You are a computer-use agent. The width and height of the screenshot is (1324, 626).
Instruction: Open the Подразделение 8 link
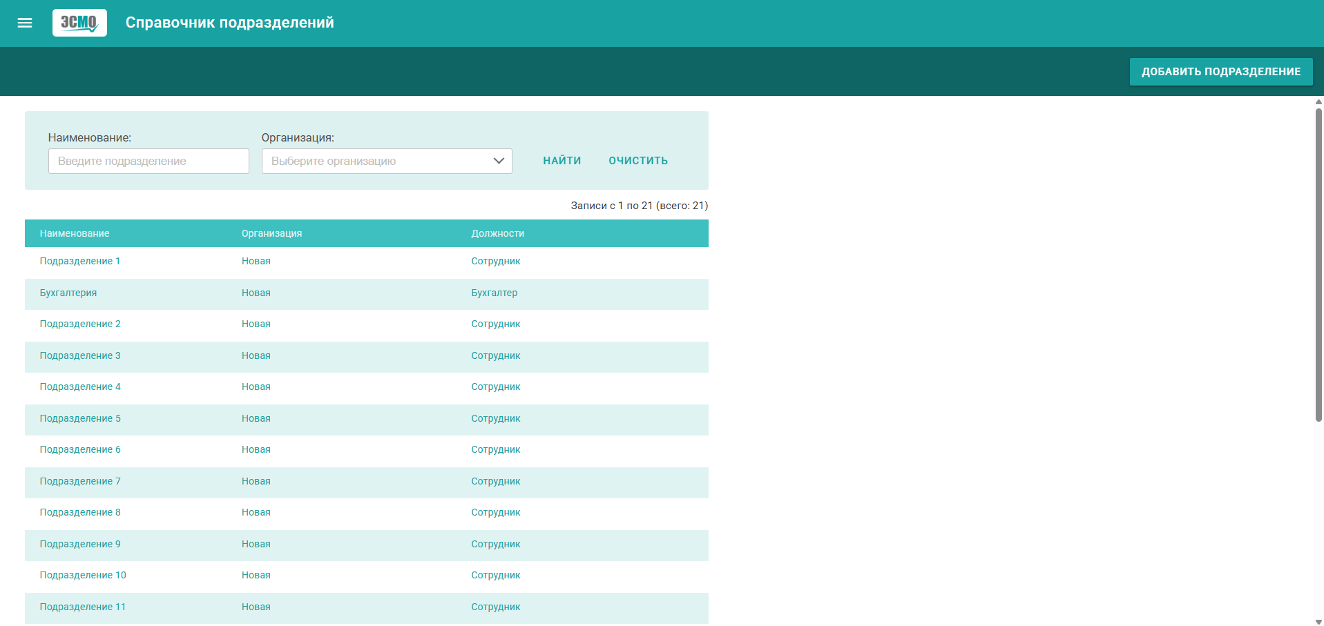(80, 512)
